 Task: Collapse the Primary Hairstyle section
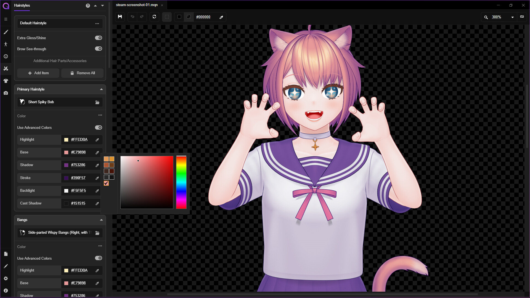pos(101,89)
